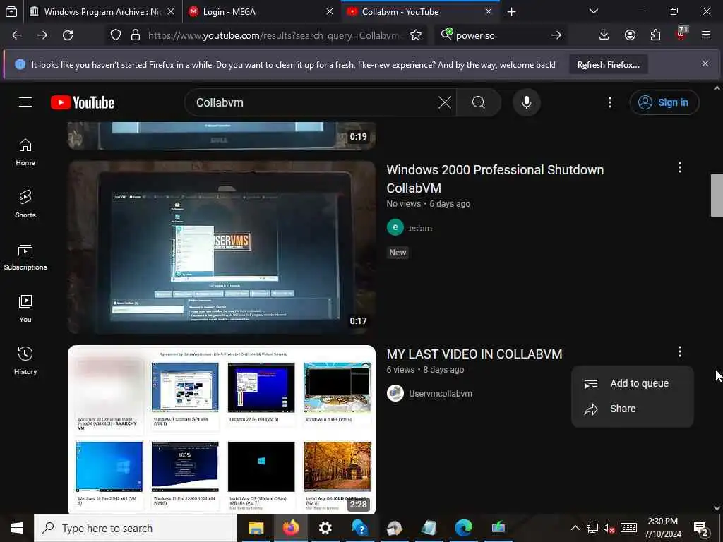Click Refresh Firefox button
This screenshot has width=723, height=542.
tap(608, 64)
